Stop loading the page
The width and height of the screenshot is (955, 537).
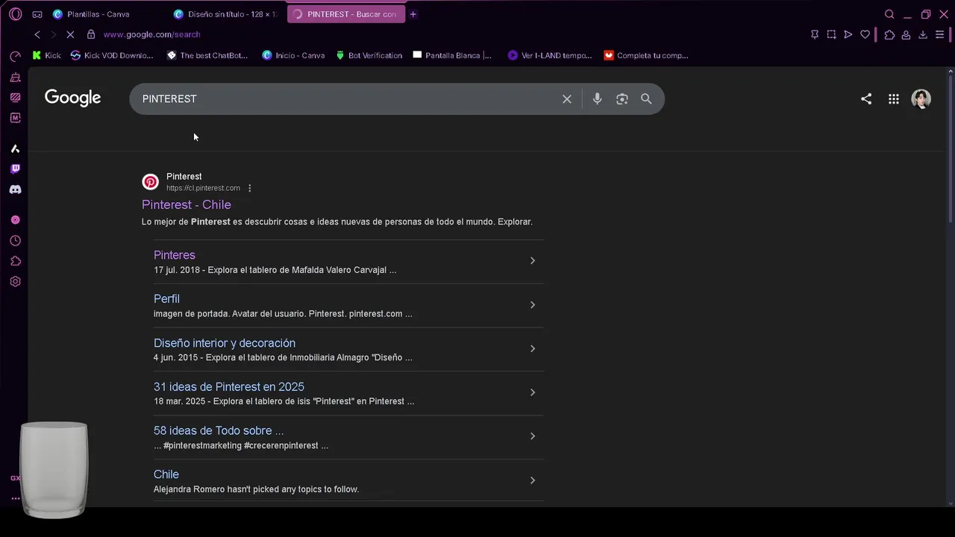70,34
